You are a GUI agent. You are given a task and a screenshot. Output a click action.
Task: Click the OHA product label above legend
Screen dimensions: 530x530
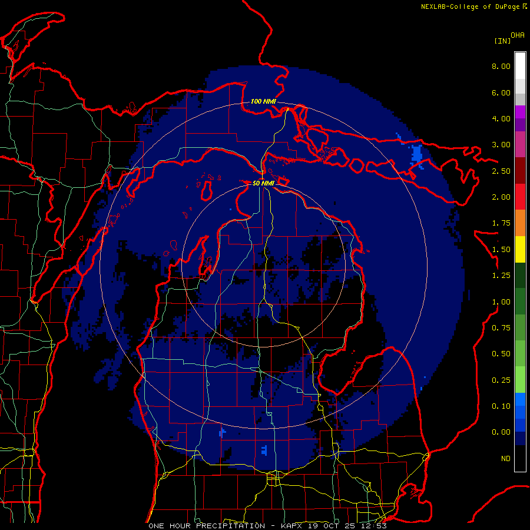518,35
